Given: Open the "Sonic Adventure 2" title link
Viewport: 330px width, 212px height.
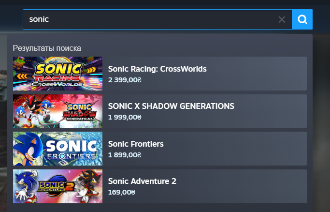Looking at the screenshot, I should click(142, 181).
